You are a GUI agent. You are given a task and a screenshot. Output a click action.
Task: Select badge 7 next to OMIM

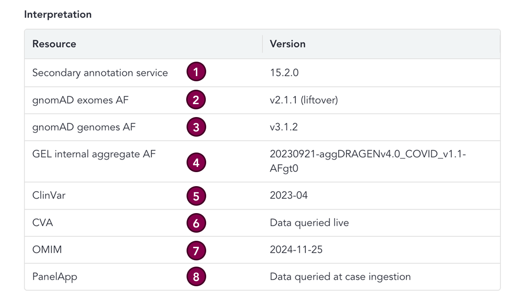click(196, 250)
